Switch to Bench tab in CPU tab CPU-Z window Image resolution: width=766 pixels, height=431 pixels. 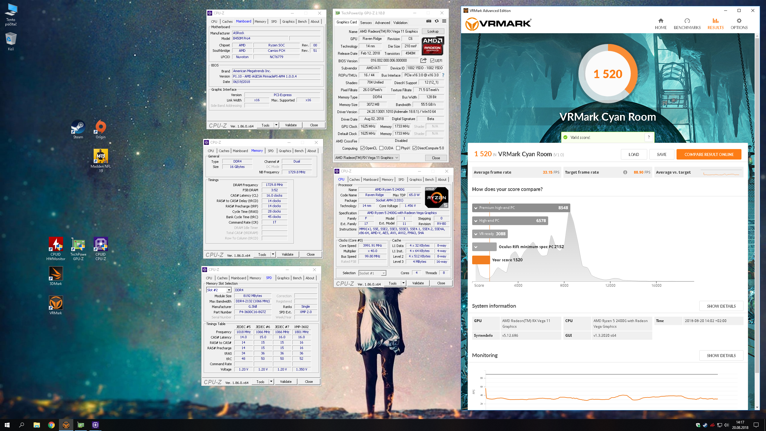429,180
